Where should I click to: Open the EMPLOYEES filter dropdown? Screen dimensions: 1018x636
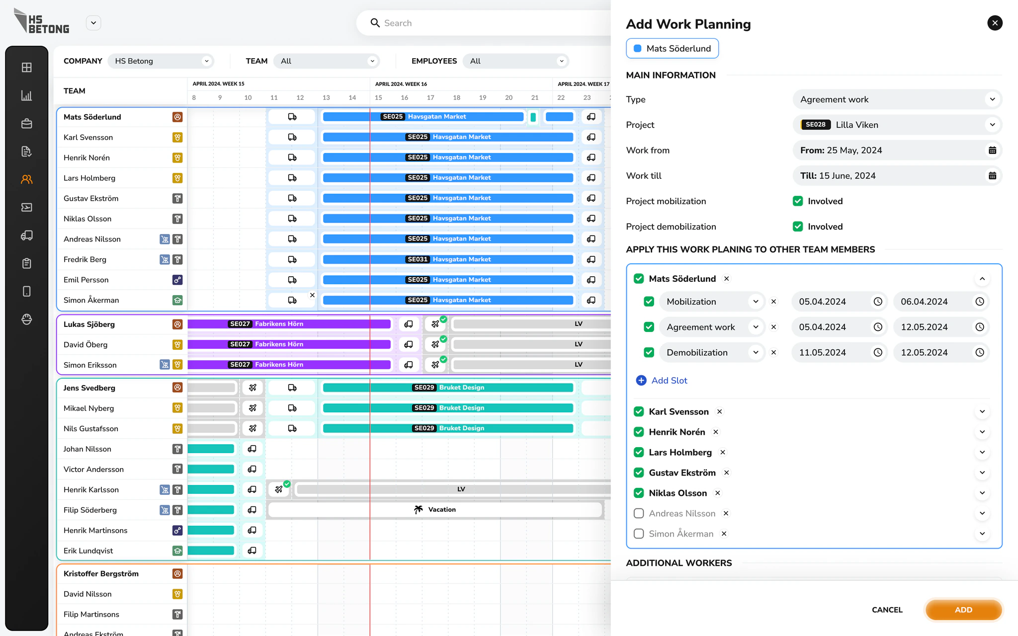point(516,61)
